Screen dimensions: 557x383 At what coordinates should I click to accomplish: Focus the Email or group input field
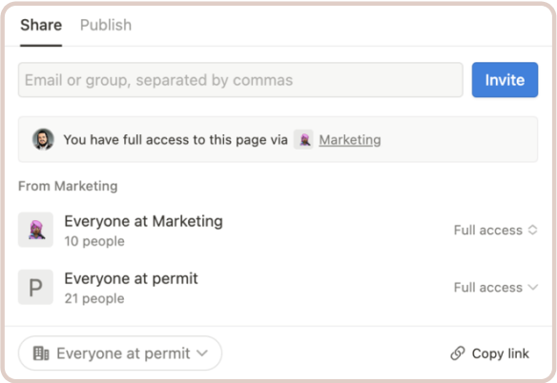point(240,80)
